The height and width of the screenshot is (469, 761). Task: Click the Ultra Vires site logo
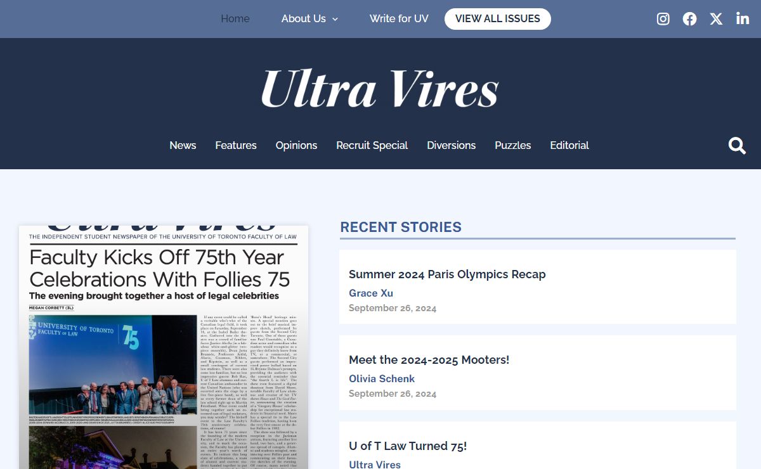tap(380, 88)
